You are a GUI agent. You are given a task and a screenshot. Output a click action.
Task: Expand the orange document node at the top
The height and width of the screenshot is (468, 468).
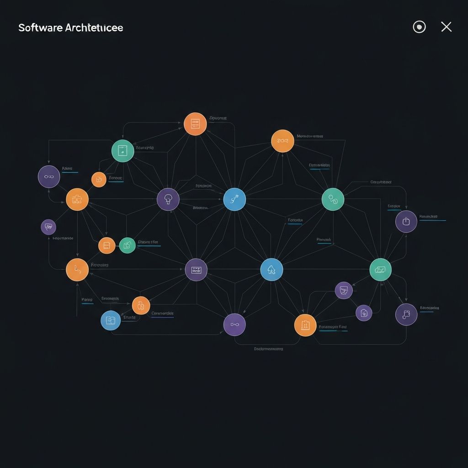(x=195, y=123)
